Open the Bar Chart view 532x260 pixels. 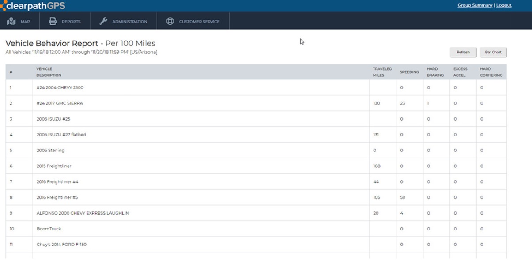point(493,52)
